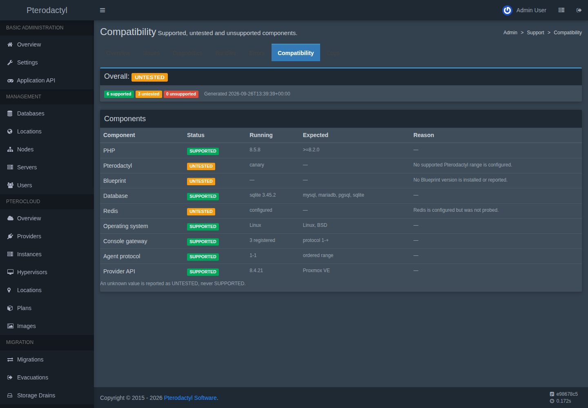Click the Expected column header
This screenshot has width=588, height=408.
[316, 135]
